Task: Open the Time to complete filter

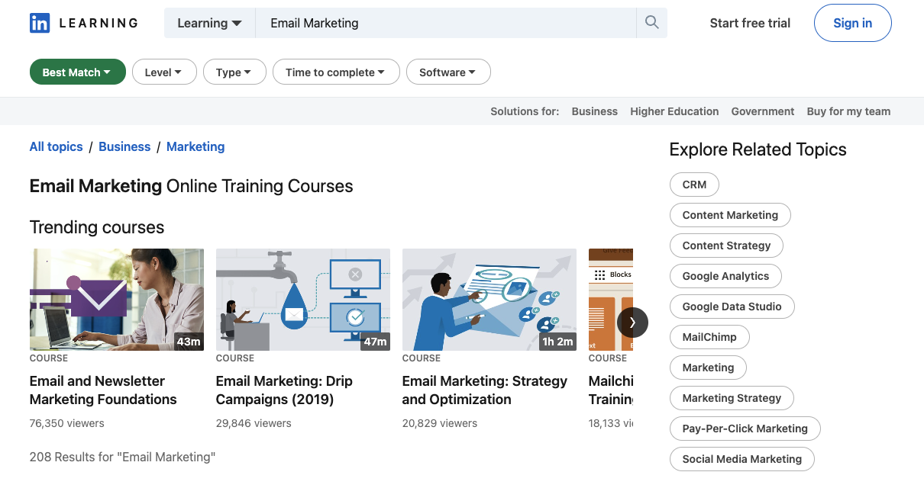Action: [x=335, y=72]
